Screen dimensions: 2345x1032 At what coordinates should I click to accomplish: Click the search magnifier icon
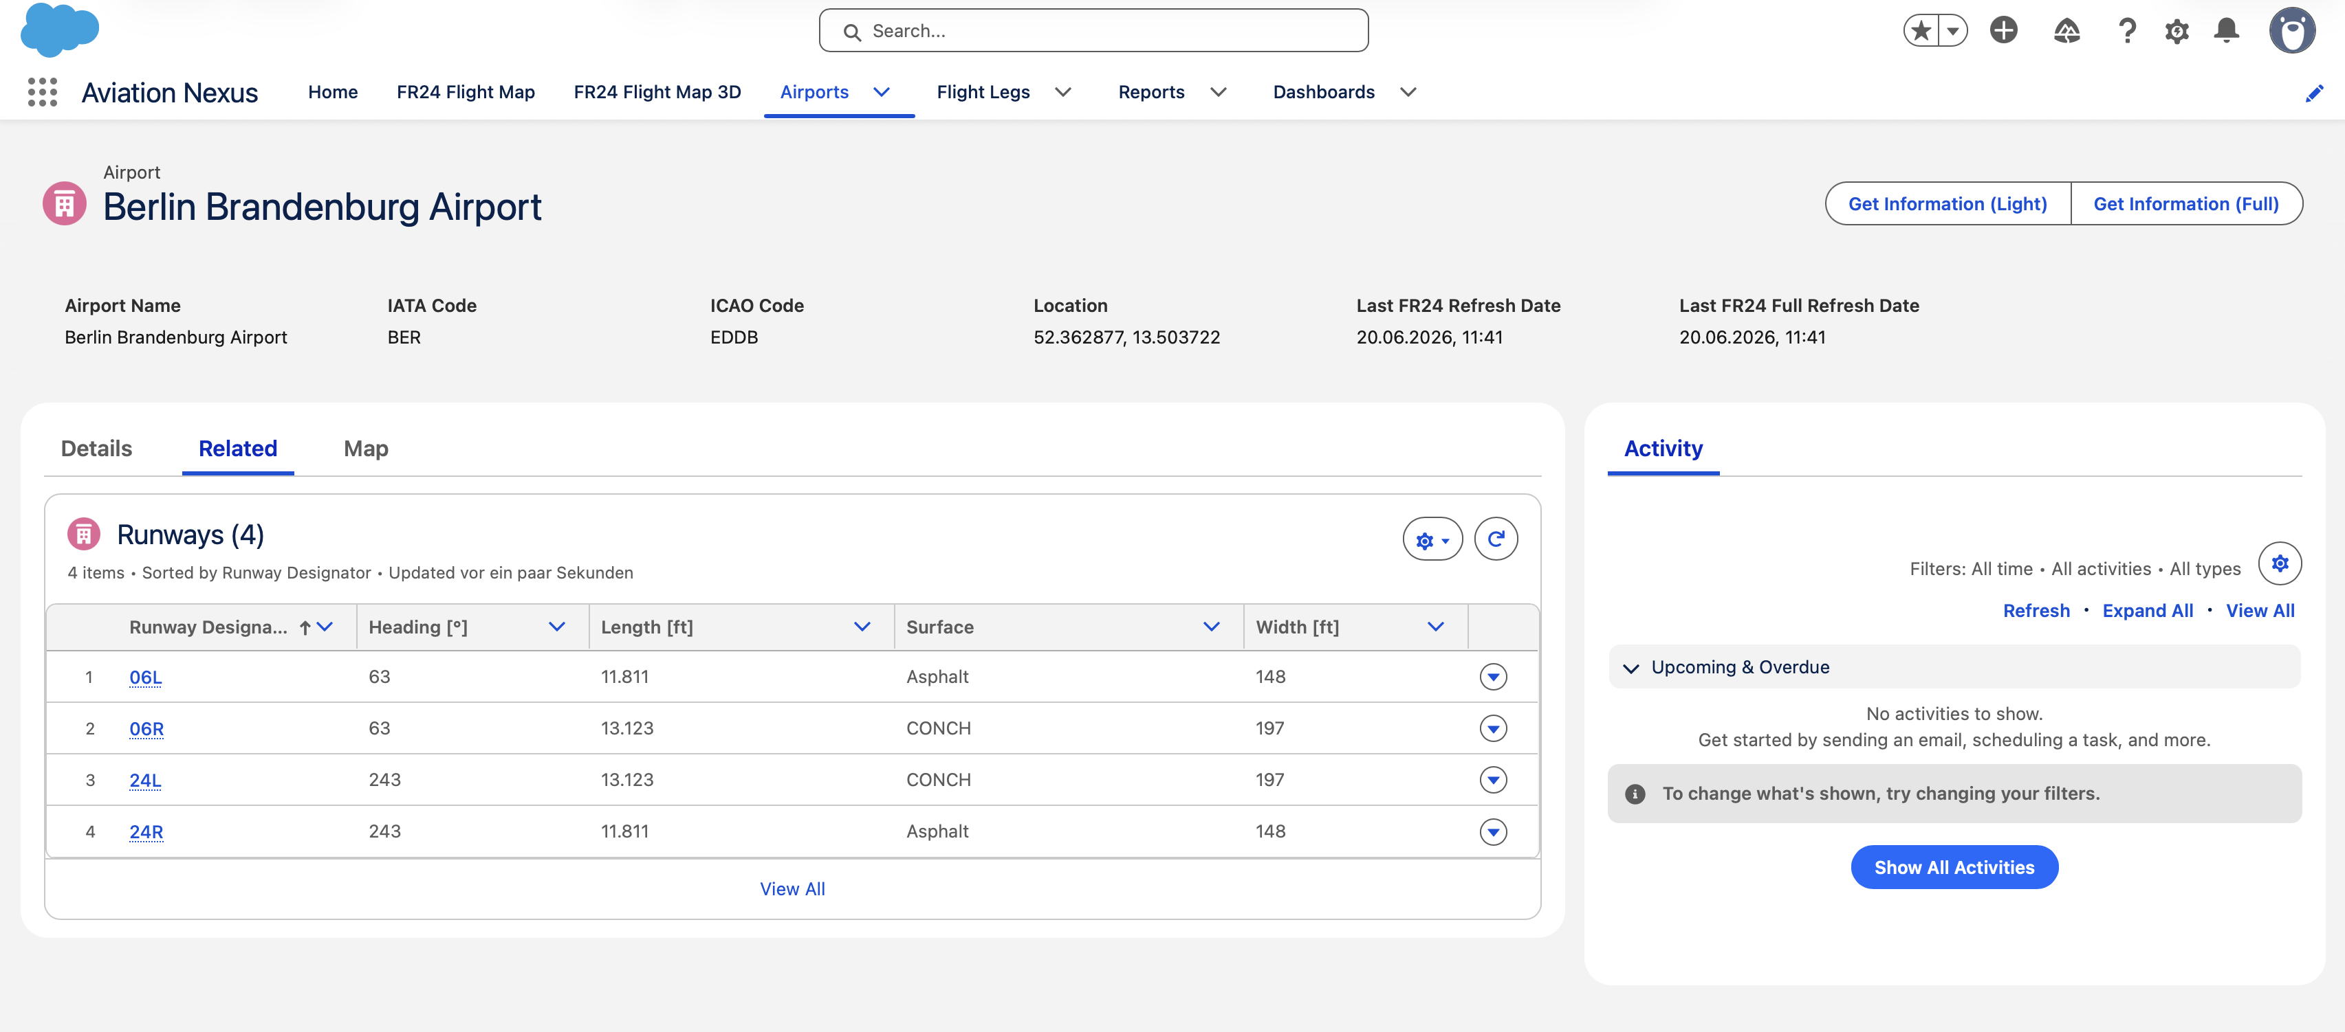(x=852, y=32)
